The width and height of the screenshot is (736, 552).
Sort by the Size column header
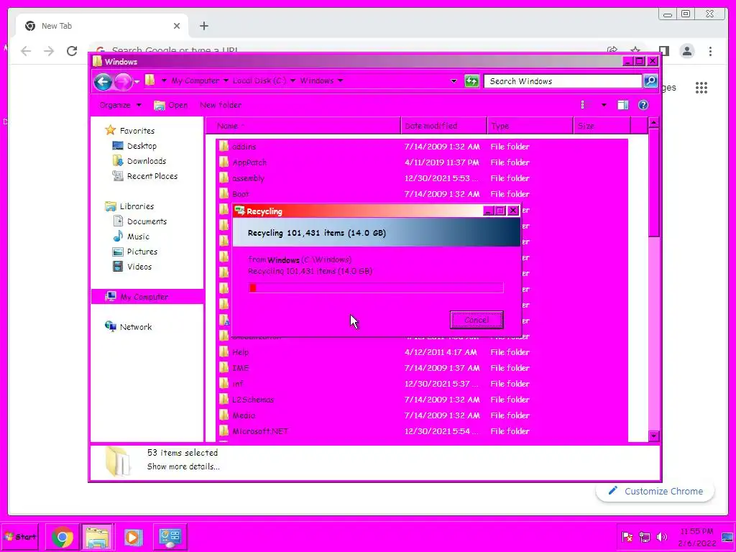click(x=602, y=126)
